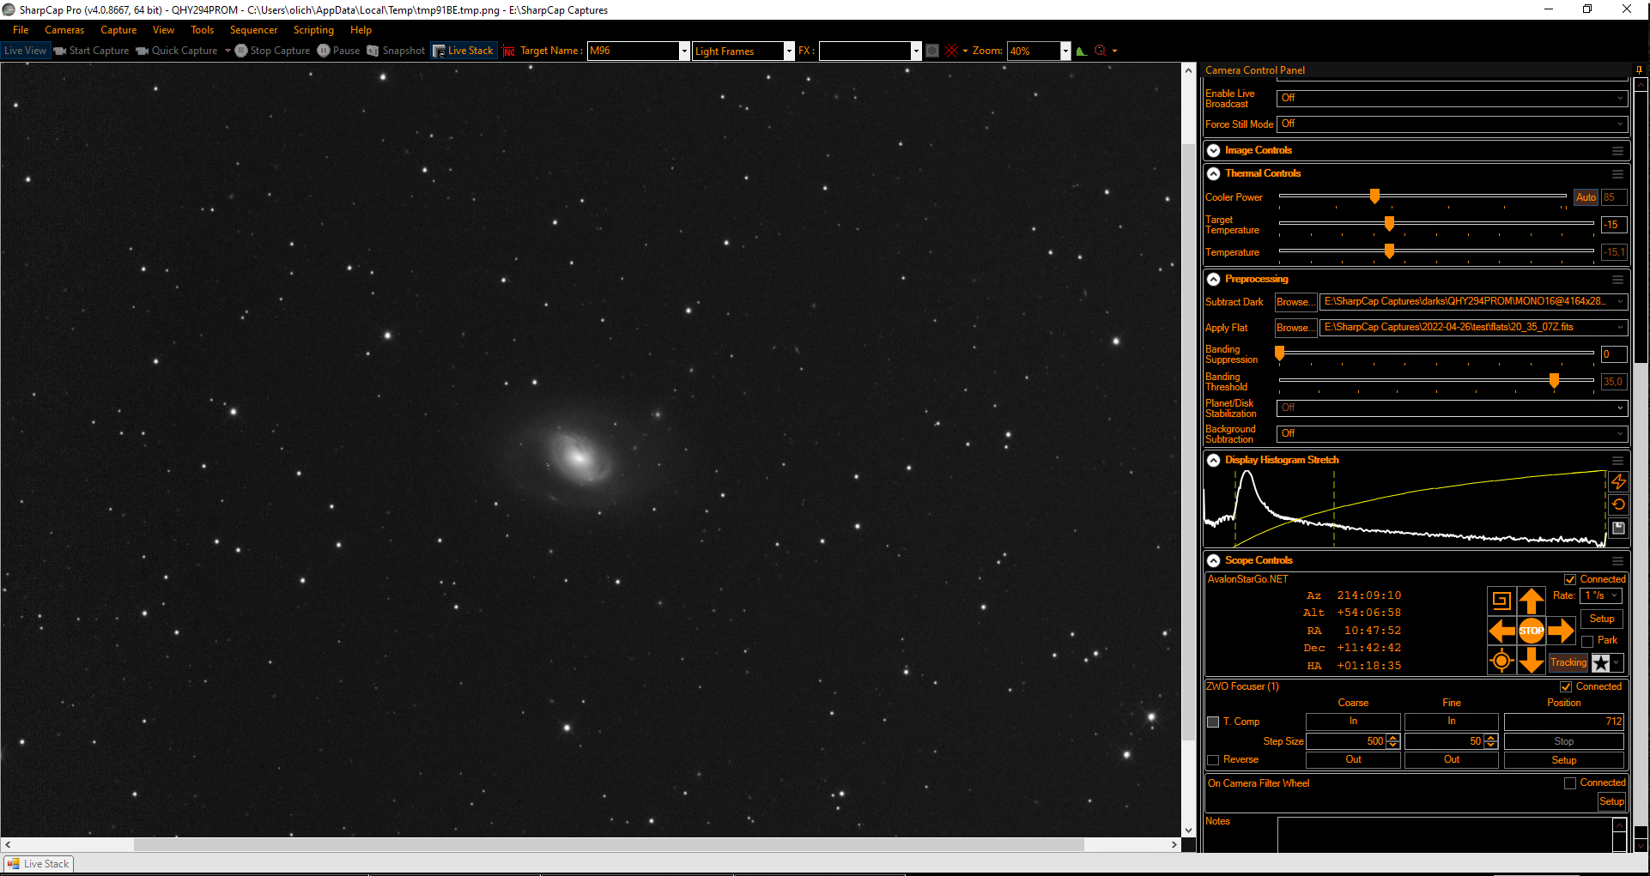Click the red target name icon
This screenshot has height=876, width=1650.
(508, 51)
